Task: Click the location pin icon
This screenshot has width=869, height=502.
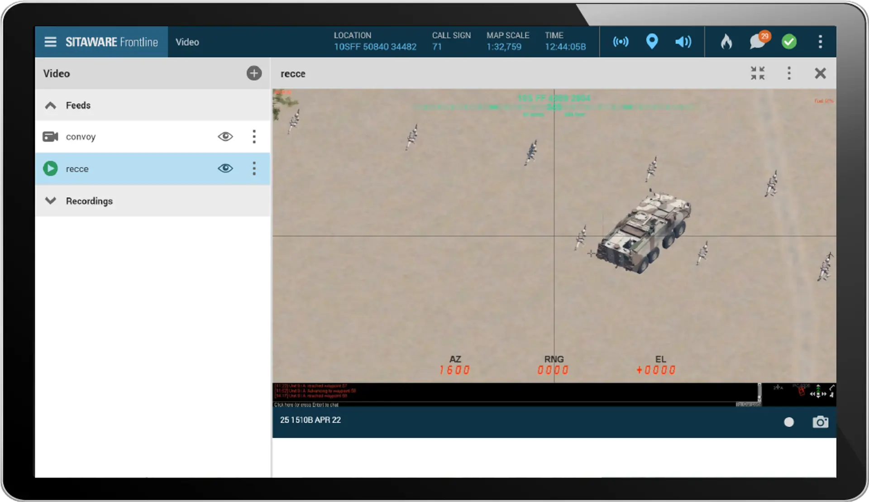Action: (x=652, y=41)
